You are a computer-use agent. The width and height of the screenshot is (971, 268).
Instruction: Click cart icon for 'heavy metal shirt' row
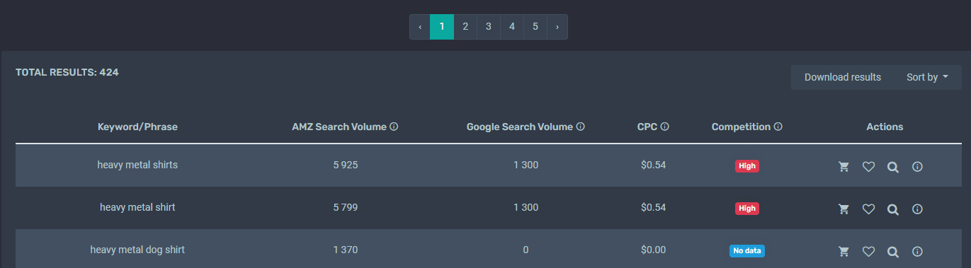pyautogui.click(x=844, y=209)
